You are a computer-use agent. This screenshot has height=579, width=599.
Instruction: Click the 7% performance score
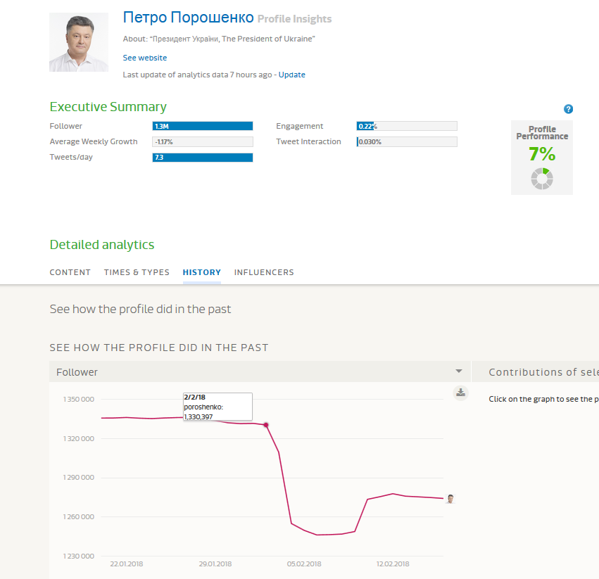[542, 154]
